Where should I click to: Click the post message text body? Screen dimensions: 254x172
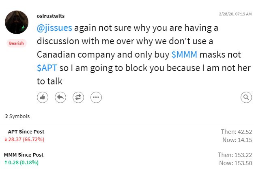(144, 54)
